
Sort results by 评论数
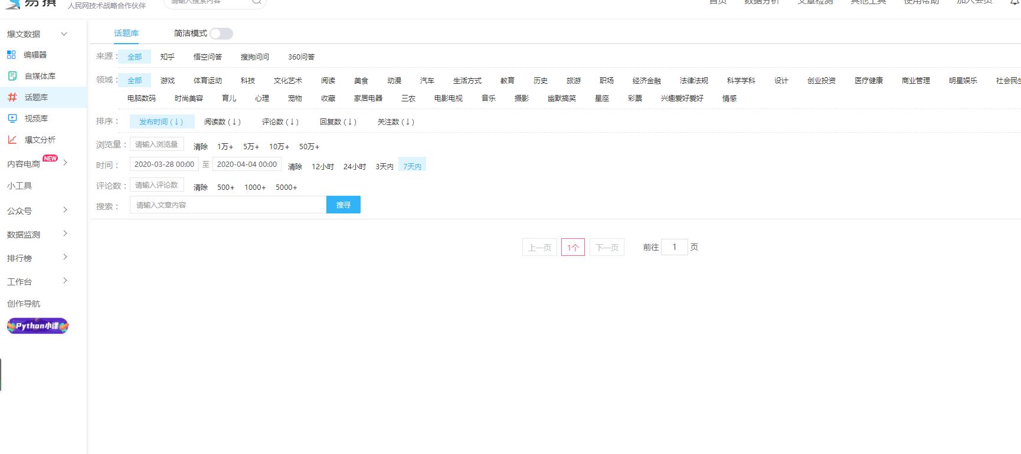tap(280, 122)
